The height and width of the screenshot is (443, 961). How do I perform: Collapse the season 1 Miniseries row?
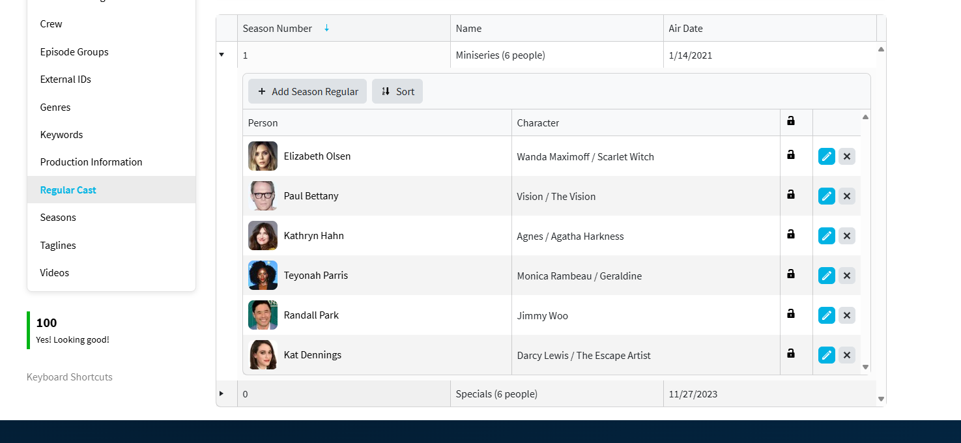pos(222,55)
